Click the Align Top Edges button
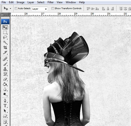 coord(88,9)
